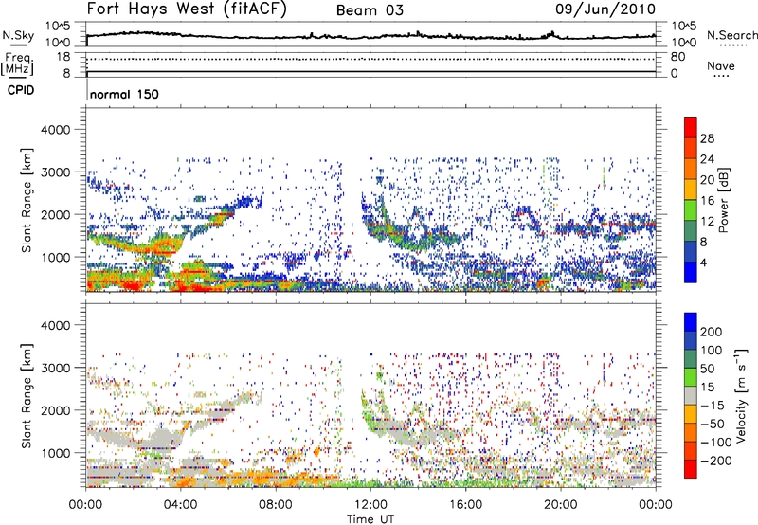The height and width of the screenshot is (525, 758).
Task: Click the 'normal 150' CPID text
Action: (124, 94)
